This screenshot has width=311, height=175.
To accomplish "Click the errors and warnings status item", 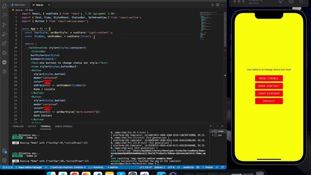I will pyautogui.click(x=7, y=167).
